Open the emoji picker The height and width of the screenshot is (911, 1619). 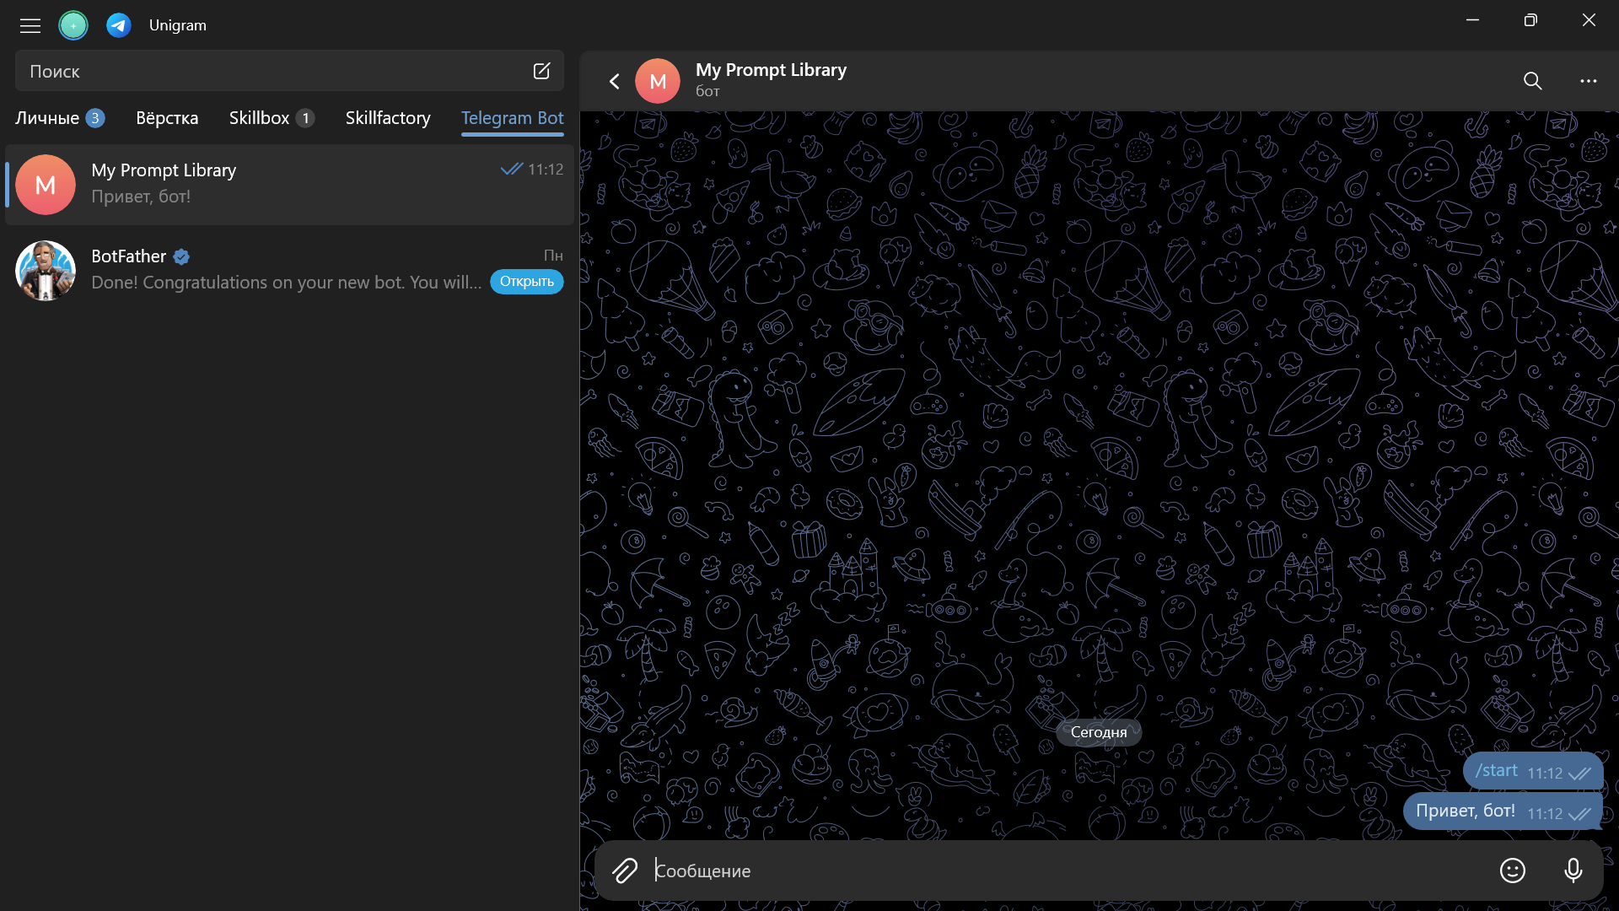pos(1512,871)
